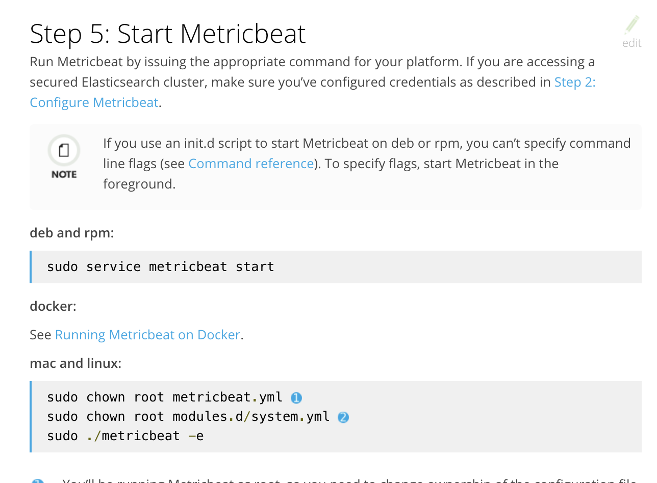Click the sudo chown root modules.d/system.yml line
The image size is (657, 483).
(189, 416)
